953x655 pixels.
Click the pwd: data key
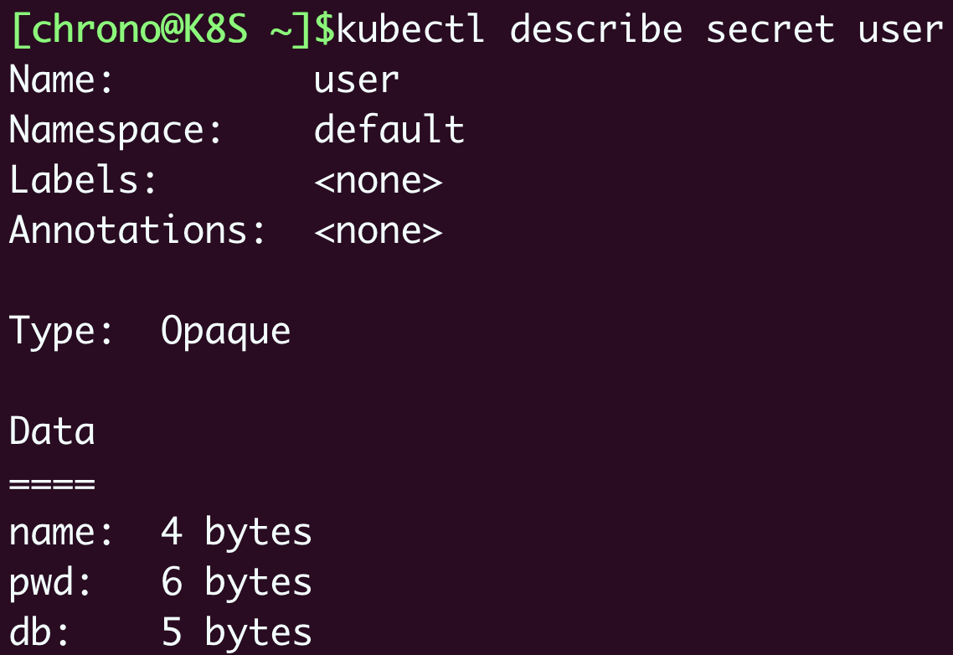click(x=50, y=583)
